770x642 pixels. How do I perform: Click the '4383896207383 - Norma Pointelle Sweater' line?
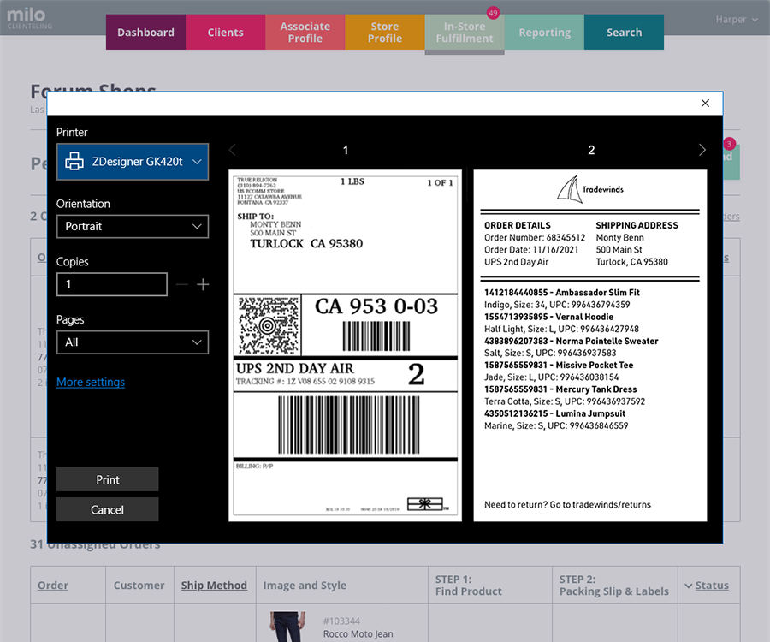[x=572, y=341]
